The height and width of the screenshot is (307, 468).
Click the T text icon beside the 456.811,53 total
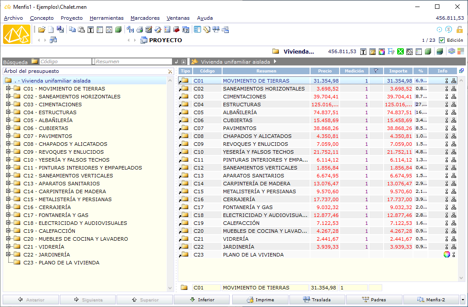click(x=363, y=52)
